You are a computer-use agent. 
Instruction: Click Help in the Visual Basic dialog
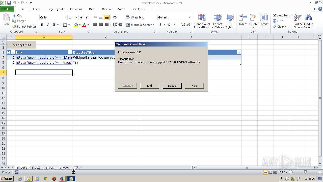click(194, 86)
